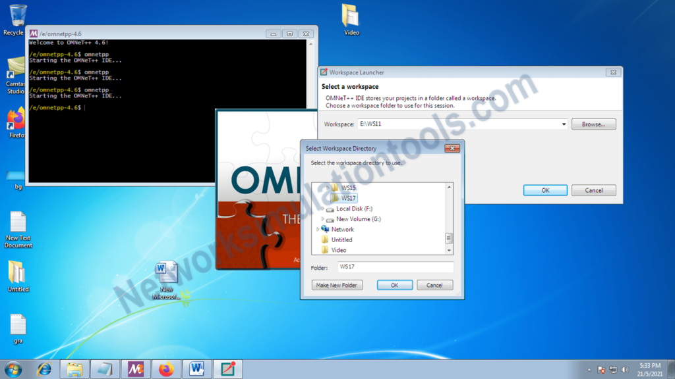This screenshot has width=675, height=379.
Task: Open the Workspace dropdown in Workspace Launcher
Action: [564, 124]
